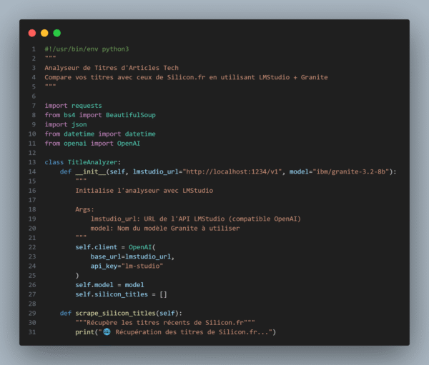Click the localhost:1234 URL string
This screenshot has width=429, height=365.
coord(233,171)
